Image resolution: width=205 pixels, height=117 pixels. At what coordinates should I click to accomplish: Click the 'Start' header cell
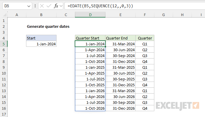pos(41,38)
